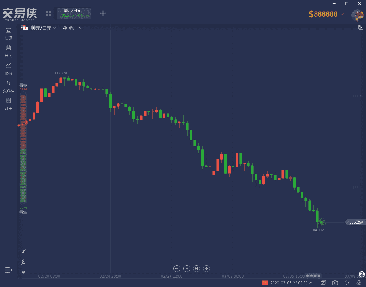
Task: Open the waveform indicators icon
Action: tap(23, 272)
